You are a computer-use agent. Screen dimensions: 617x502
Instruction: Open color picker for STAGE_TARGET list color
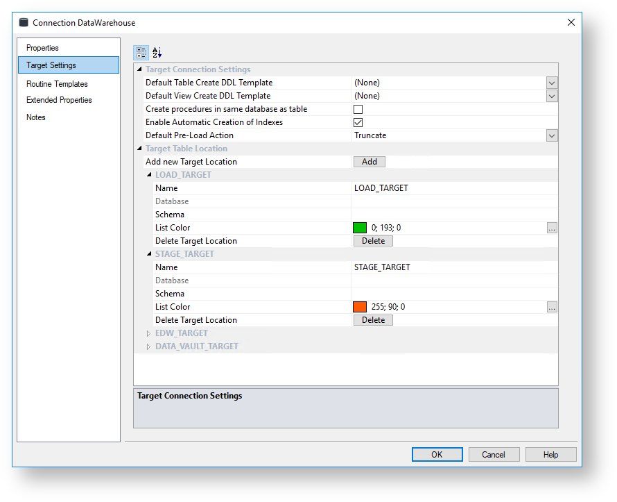552,307
